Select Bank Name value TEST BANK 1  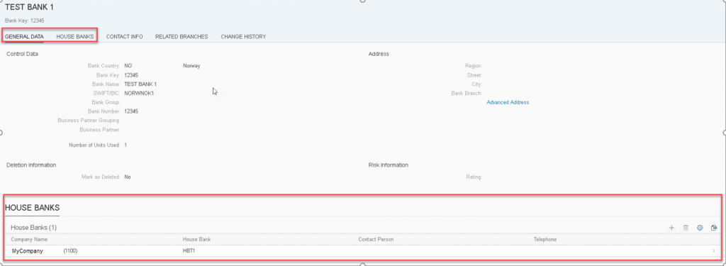click(x=141, y=84)
